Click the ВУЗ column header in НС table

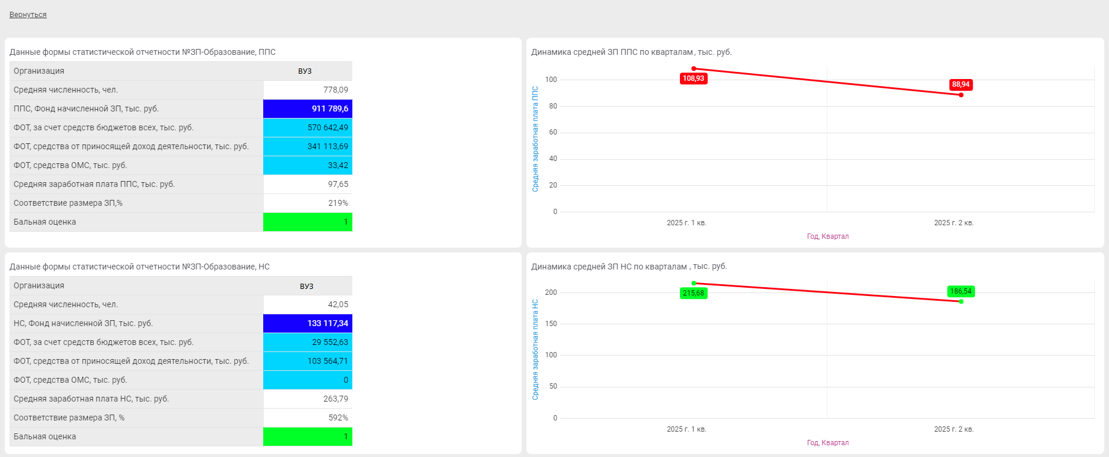(306, 286)
